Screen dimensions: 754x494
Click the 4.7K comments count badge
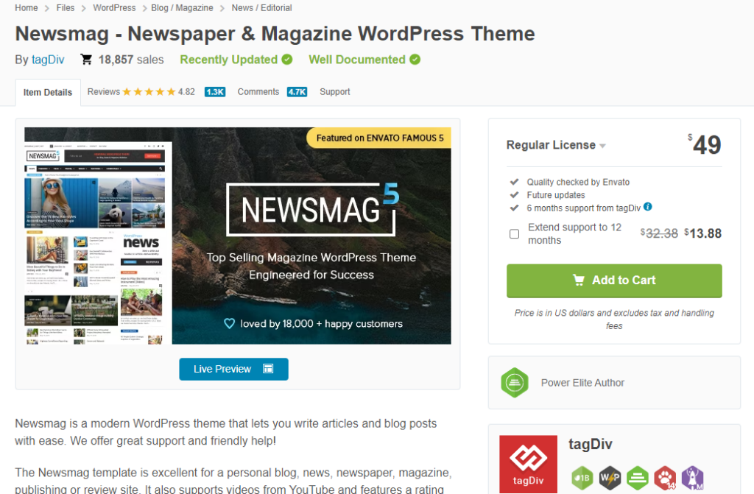297,92
